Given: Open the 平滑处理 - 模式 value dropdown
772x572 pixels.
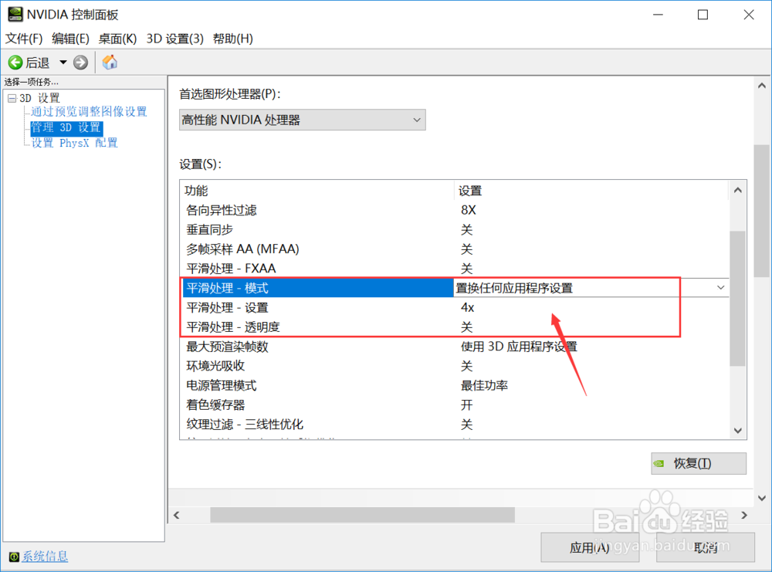Looking at the screenshot, I should pos(720,287).
